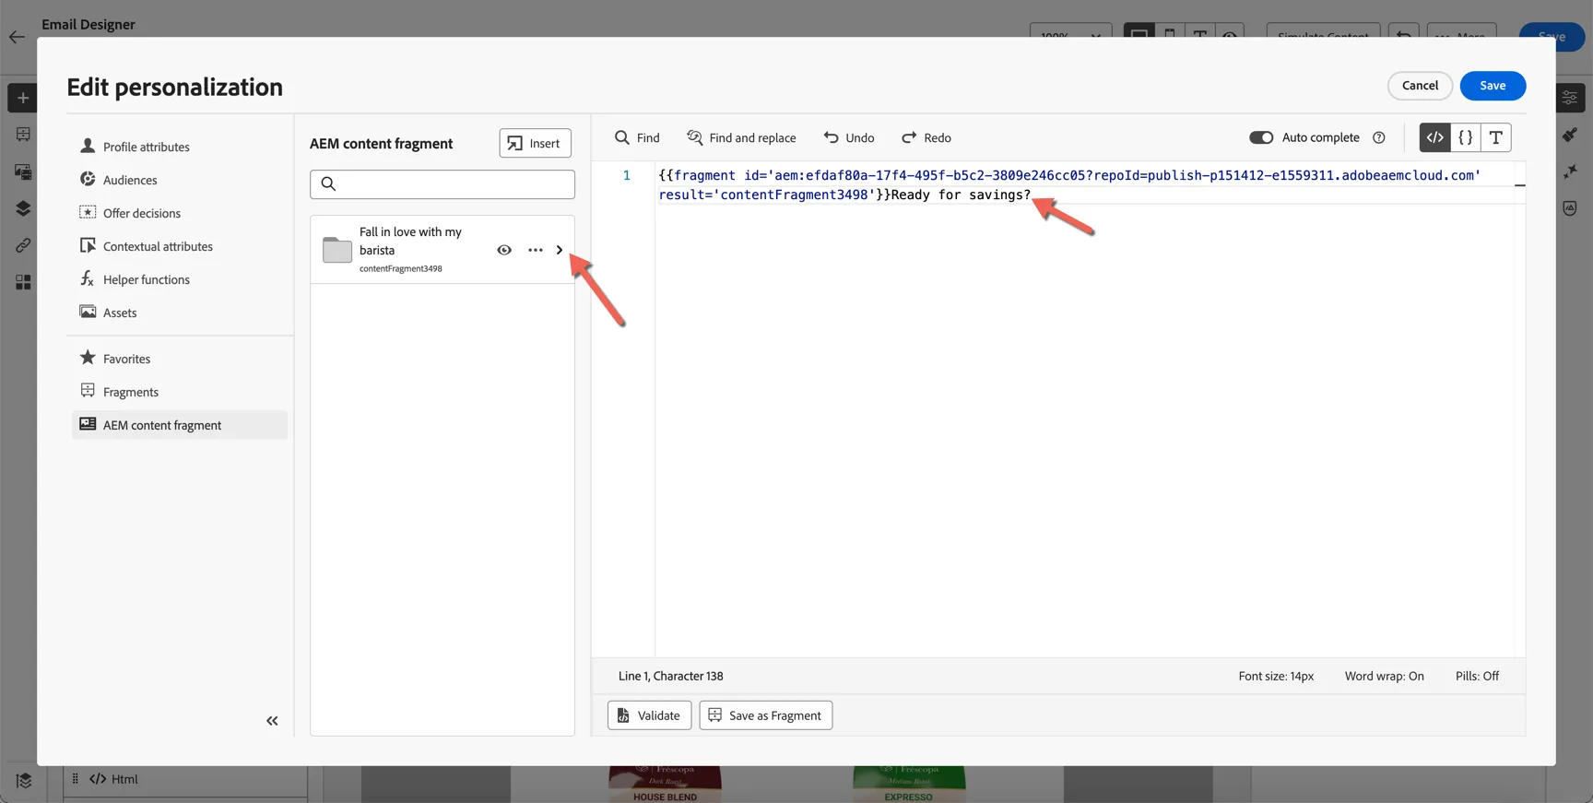Screen dimensions: 1593x803
Task: Open settings sliders icon in right rail
Action: pyautogui.click(x=1570, y=98)
